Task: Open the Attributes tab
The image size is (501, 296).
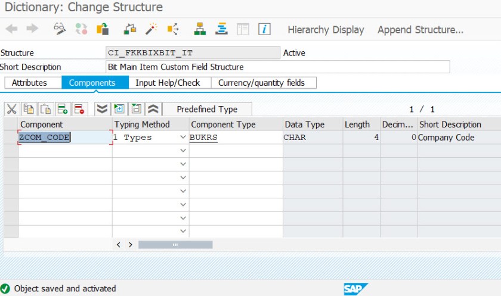Action: tap(33, 83)
